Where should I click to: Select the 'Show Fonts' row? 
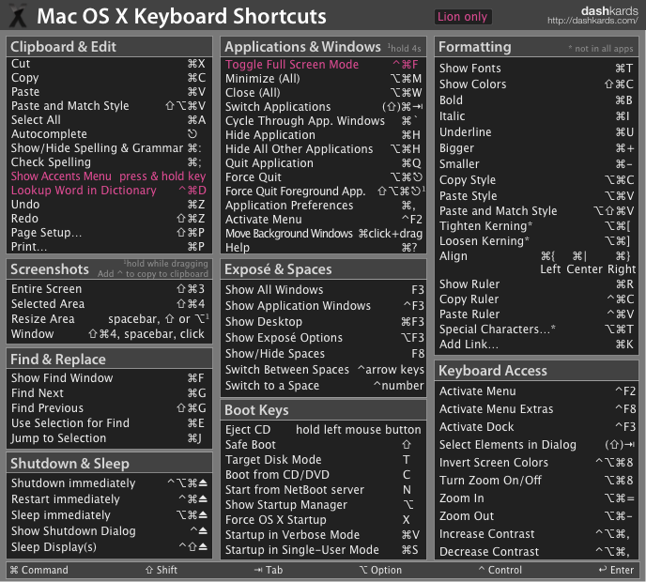(537, 69)
